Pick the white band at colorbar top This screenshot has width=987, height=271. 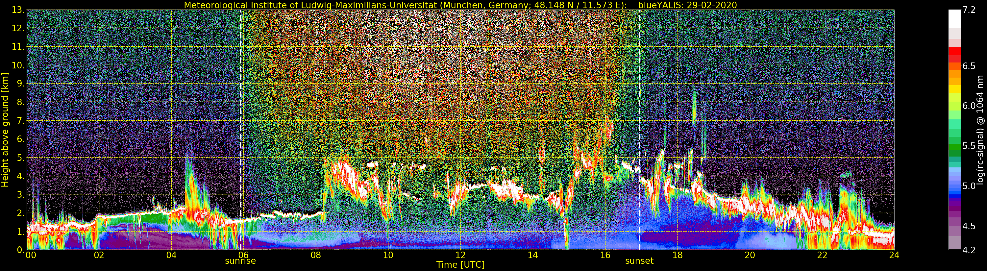(954, 19)
